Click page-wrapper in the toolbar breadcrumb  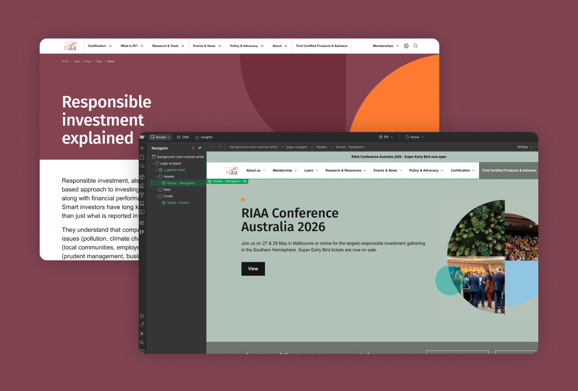pyautogui.click(x=297, y=147)
